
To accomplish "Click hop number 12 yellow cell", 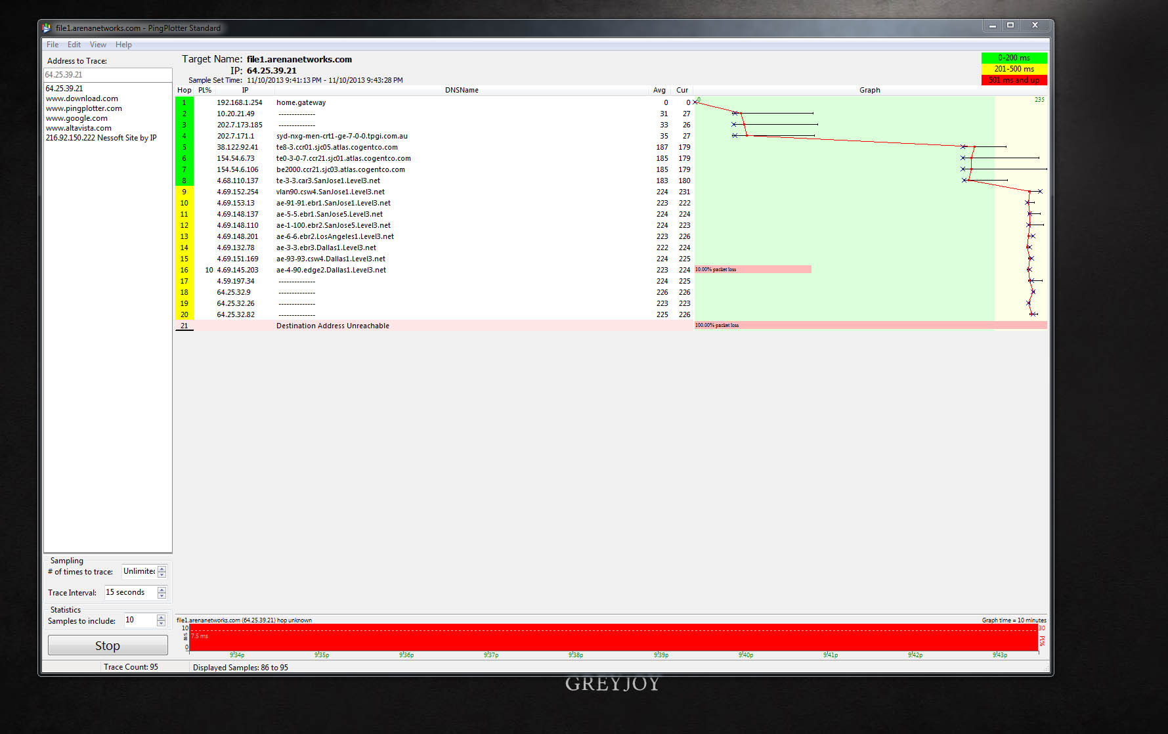I will click(184, 225).
